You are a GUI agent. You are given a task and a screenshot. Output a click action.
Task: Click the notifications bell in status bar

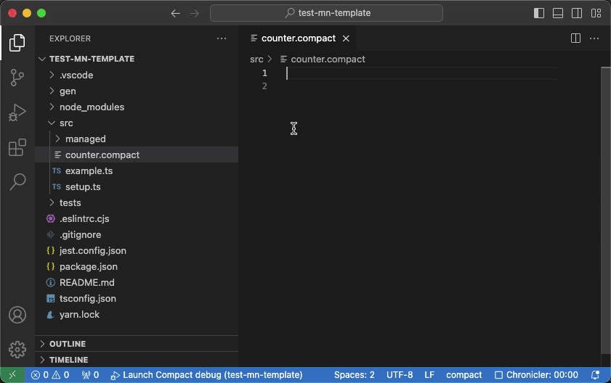pyautogui.click(x=596, y=375)
